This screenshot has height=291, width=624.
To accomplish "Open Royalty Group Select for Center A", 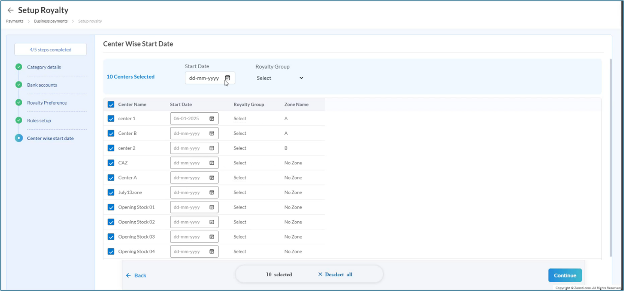I will 240,178.
